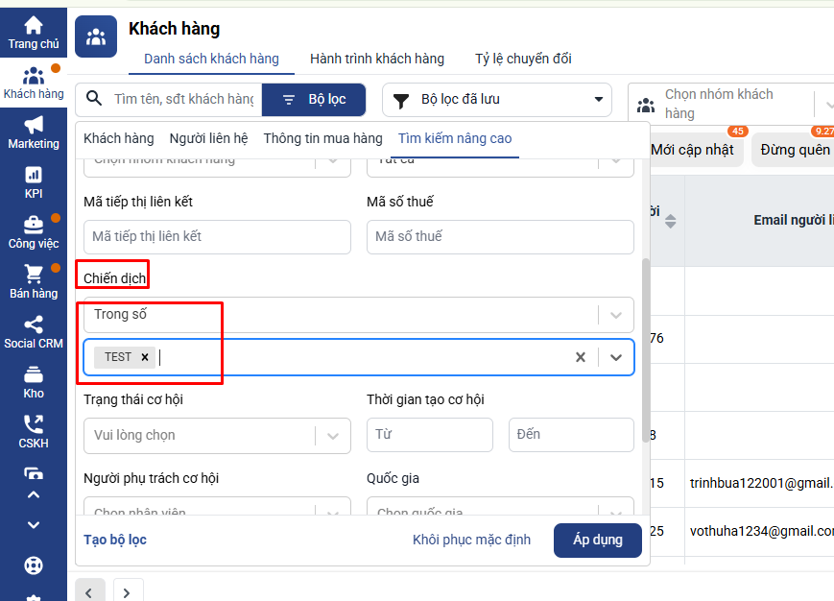Open the CSKH phone icon
This screenshot has width=834, height=601.
coord(34,425)
